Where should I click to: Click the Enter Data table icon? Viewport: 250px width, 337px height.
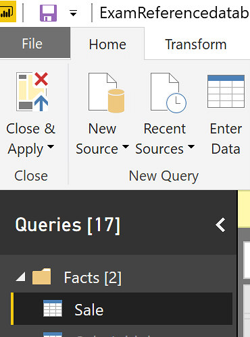coord(226,92)
